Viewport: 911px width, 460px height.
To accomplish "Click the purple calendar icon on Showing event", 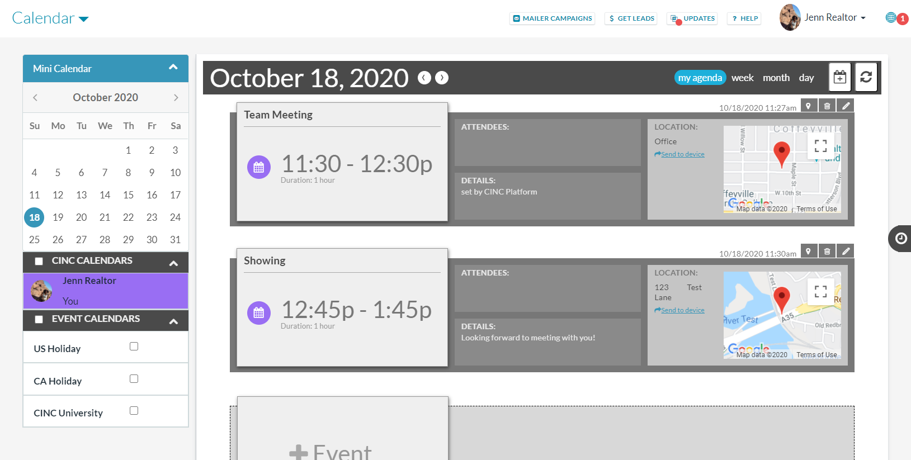I will tap(258, 312).
